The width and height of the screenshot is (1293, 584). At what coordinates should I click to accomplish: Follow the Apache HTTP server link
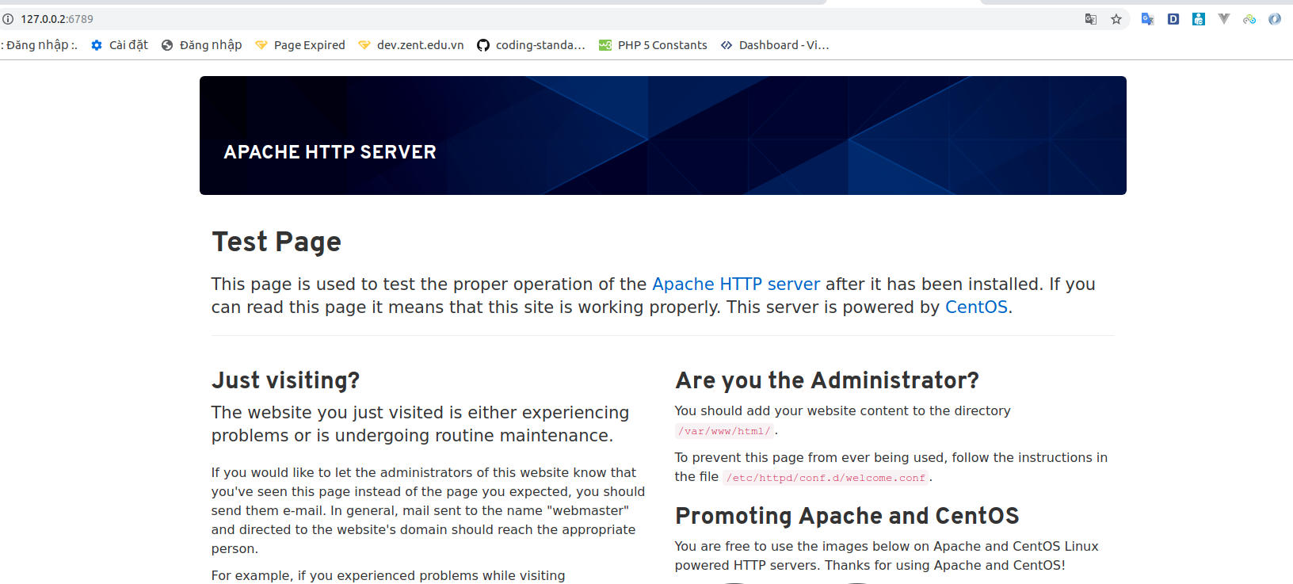tap(735, 284)
